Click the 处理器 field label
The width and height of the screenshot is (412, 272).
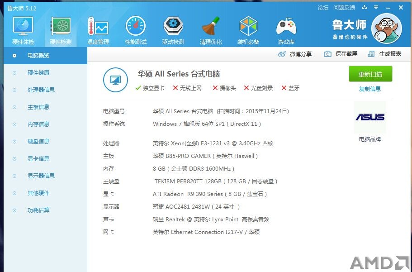(111, 143)
